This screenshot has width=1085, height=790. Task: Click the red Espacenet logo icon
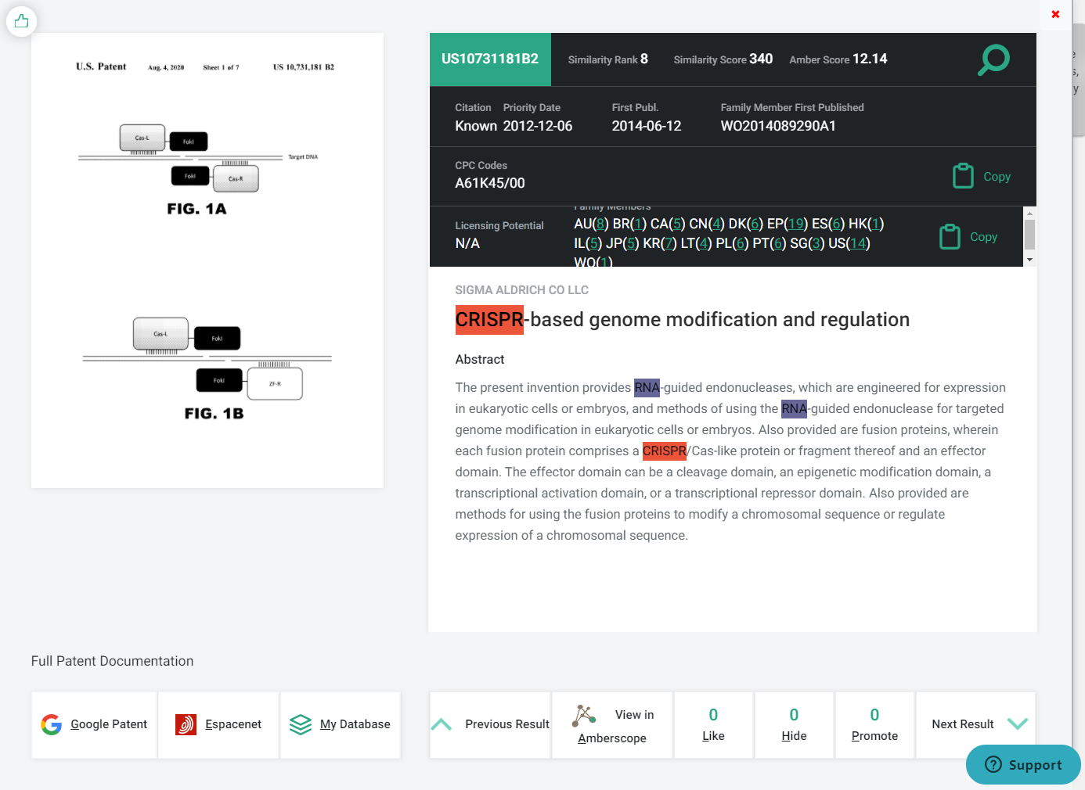tap(186, 724)
